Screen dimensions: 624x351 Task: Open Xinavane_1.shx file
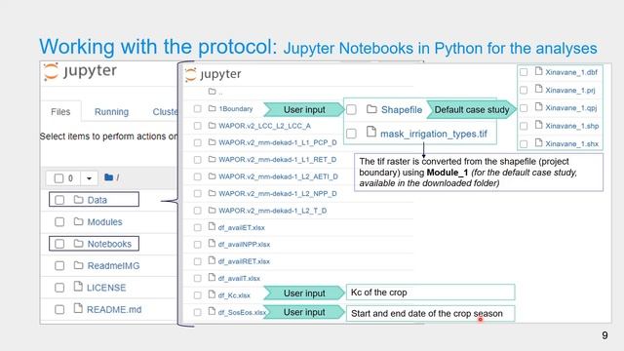coord(571,143)
